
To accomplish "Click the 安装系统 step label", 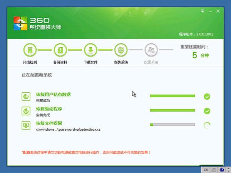I will 121,62.
